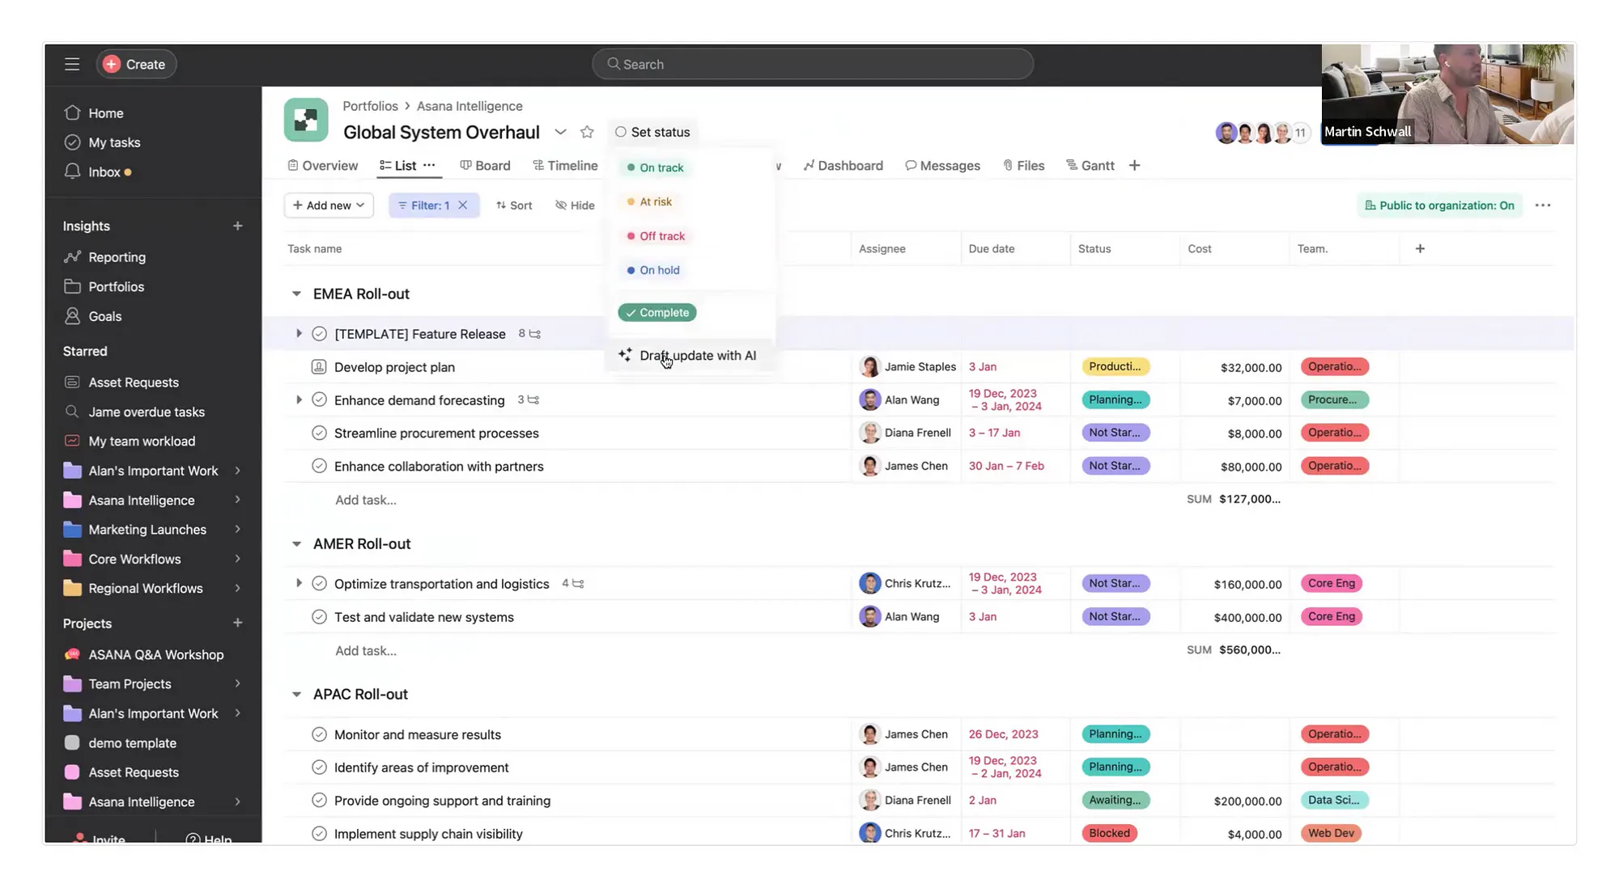Mark Streamline procurement processes task complete
Image resolution: width=1619 pixels, height=888 pixels.
point(319,433)
